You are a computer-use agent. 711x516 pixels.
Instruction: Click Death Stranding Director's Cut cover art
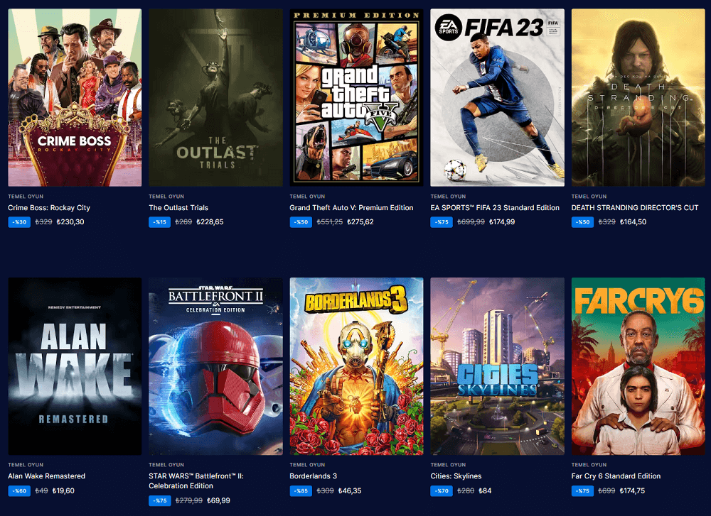point(638,97)
